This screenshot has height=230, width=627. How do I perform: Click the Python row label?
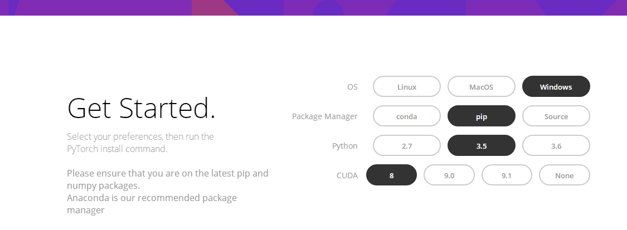(345, 146)
